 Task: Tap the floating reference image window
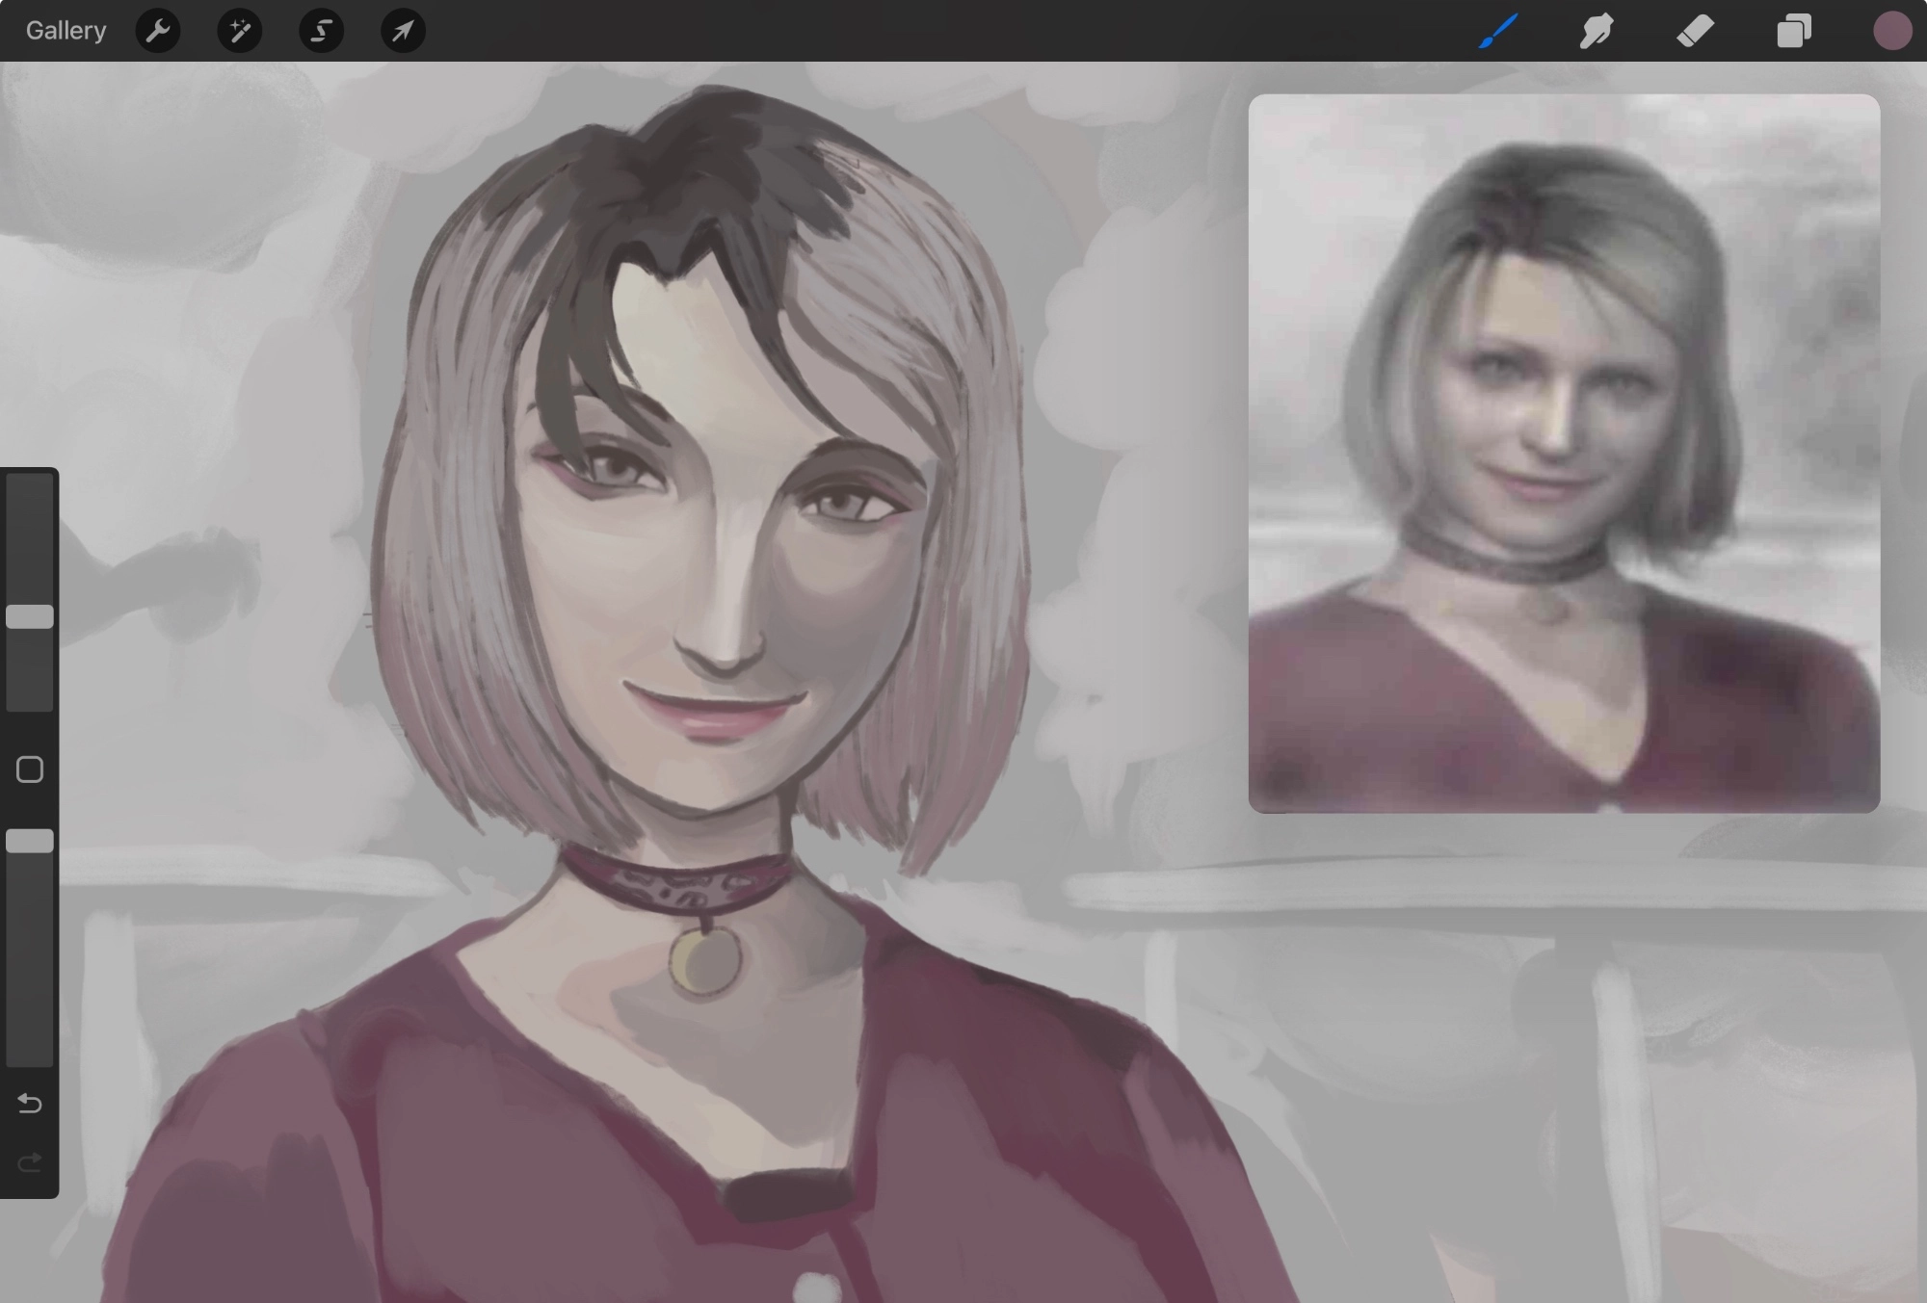(1564, 454)
